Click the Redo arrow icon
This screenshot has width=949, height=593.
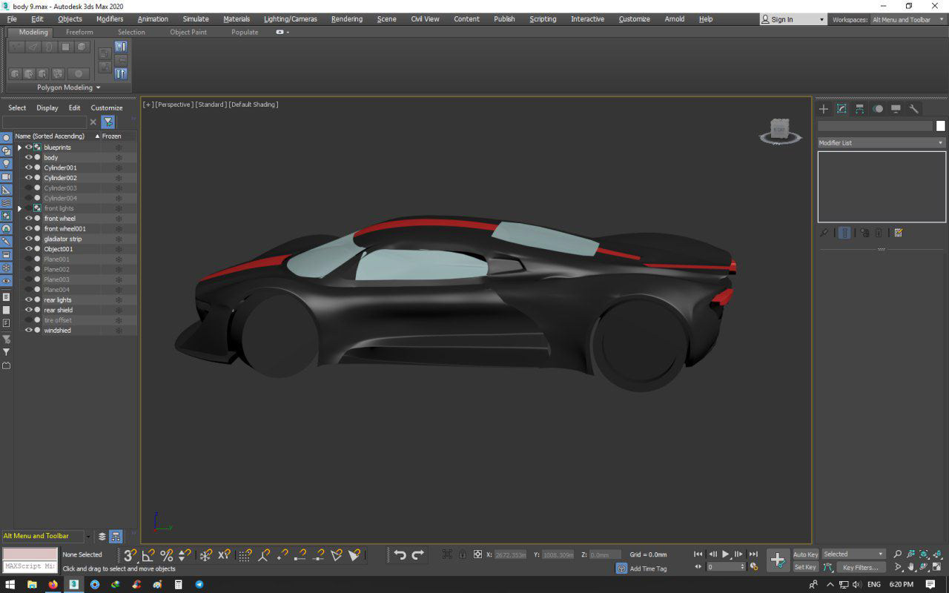pos(417,554)
